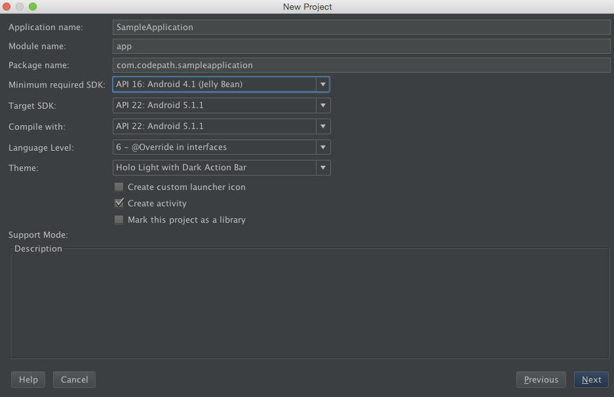Click into the Module name field
614x397 pixels.
[362, 47]
